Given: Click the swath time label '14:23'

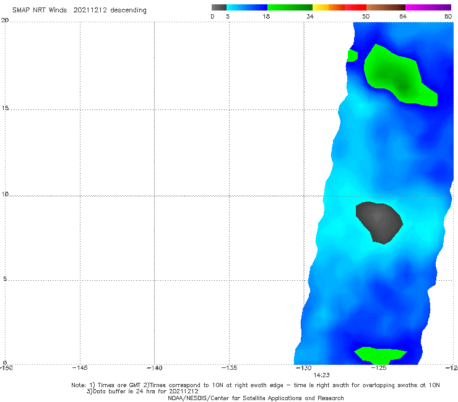Looking at the screenshot, I should coord(321,375).
